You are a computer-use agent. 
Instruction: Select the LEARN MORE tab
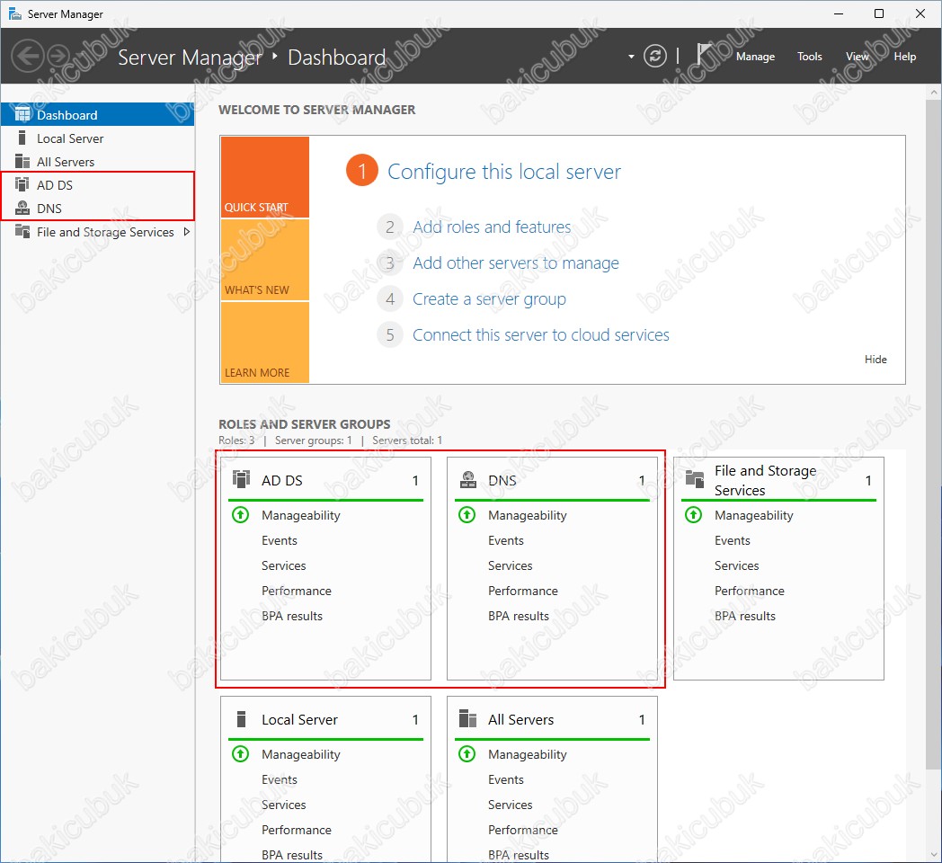pos(265,342)
